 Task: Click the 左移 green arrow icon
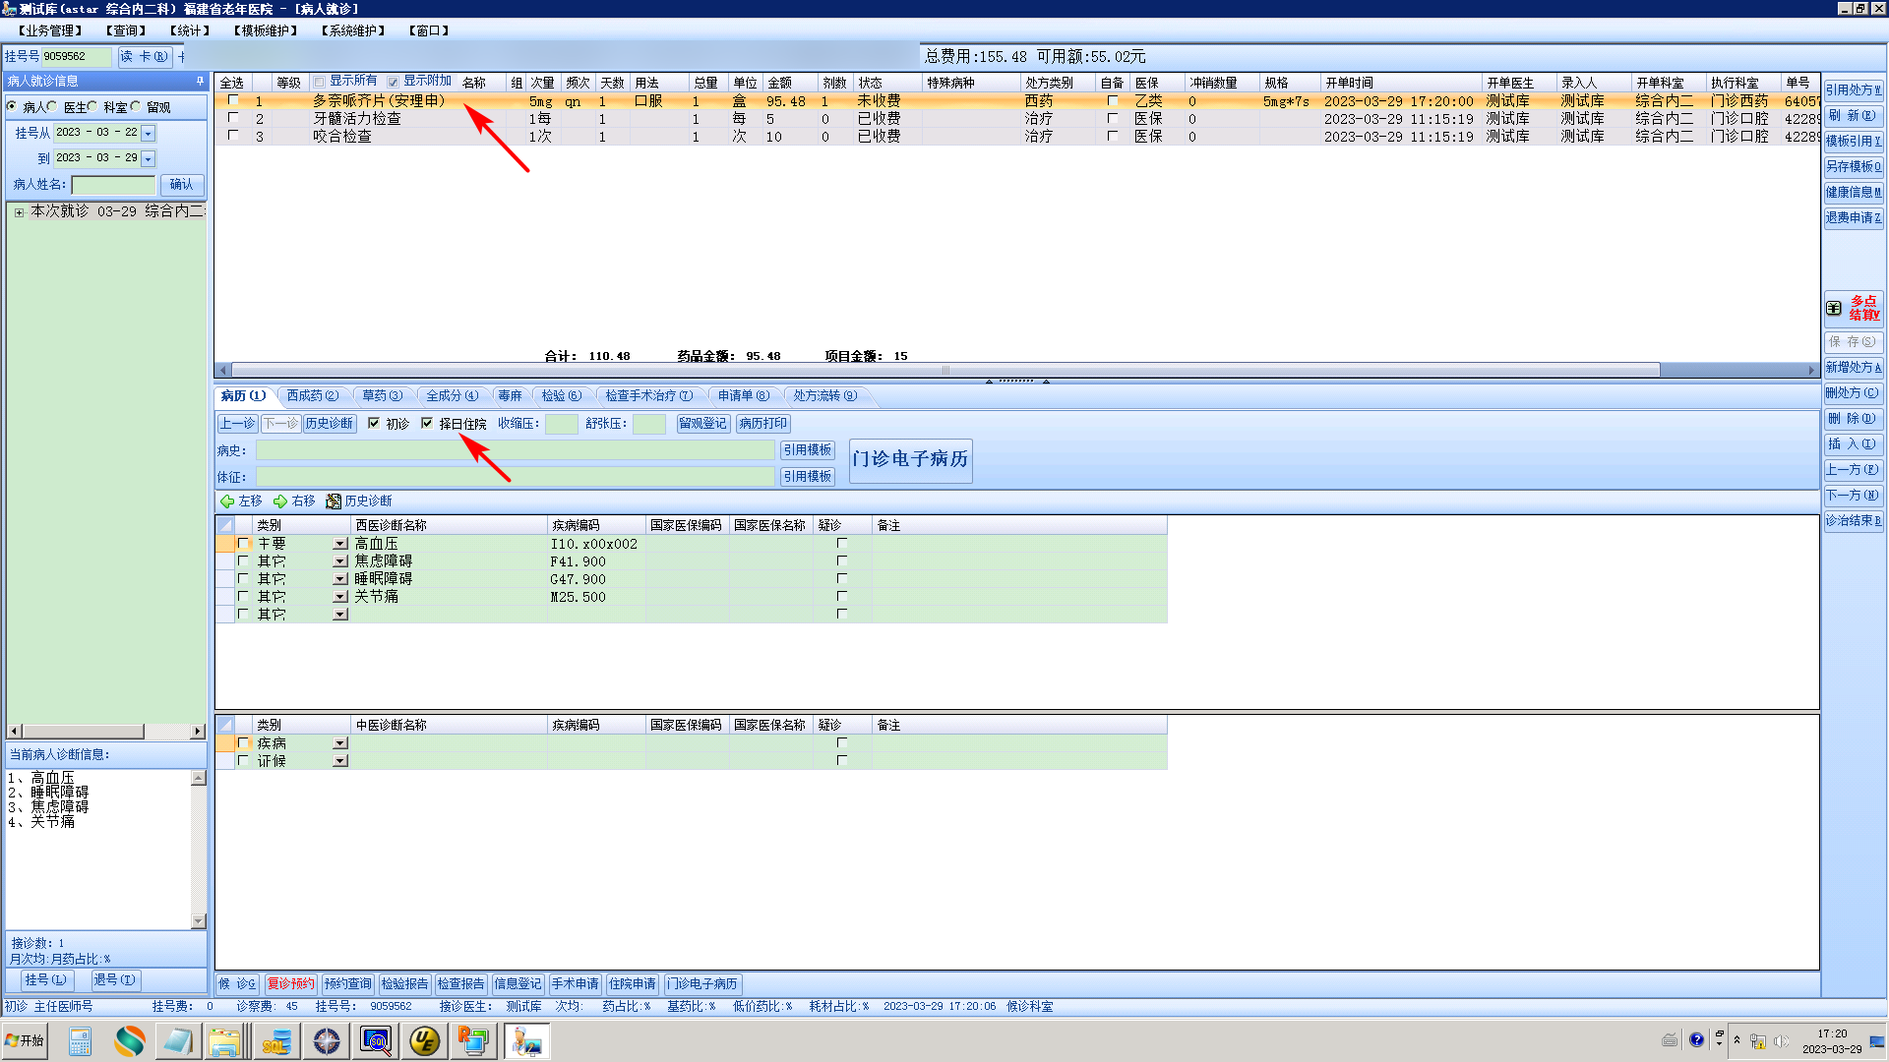coord(227,501)
